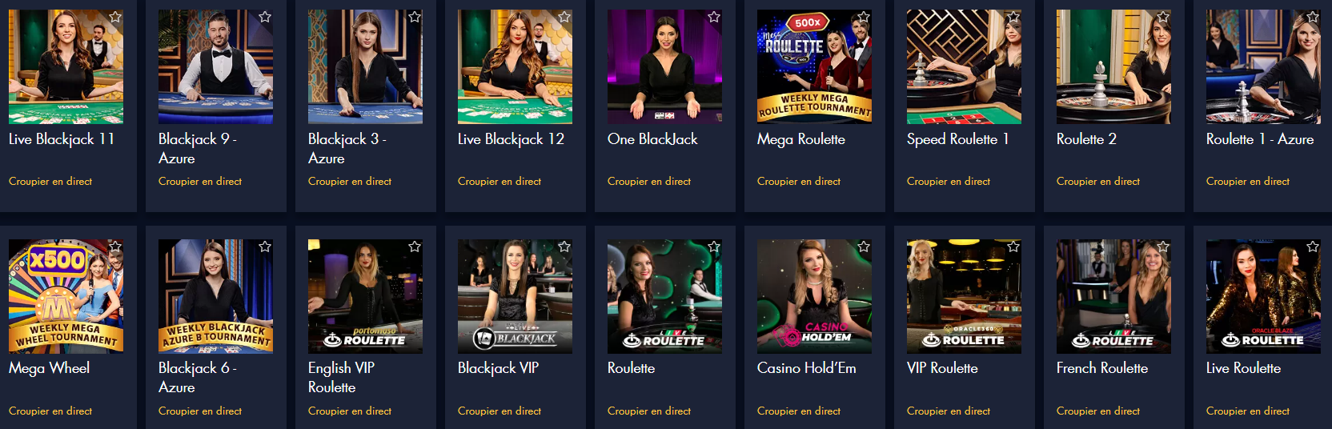Image resolution: width=1332 pixels, height=429 pixels.
Task: Open VIP Roulette game title link
Action: coord(942,368)
